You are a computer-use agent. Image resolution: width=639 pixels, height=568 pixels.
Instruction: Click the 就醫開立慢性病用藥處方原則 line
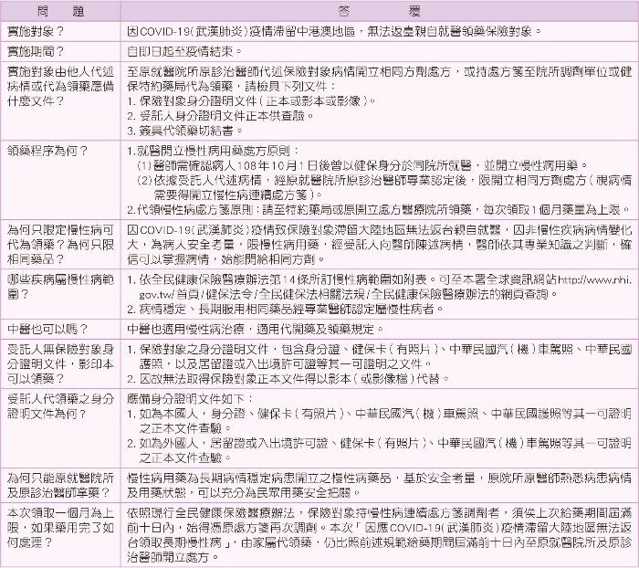pos(215,147)
